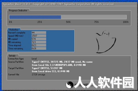138x91 pixels.
Task: Click the Details heading
Action: 12,56
